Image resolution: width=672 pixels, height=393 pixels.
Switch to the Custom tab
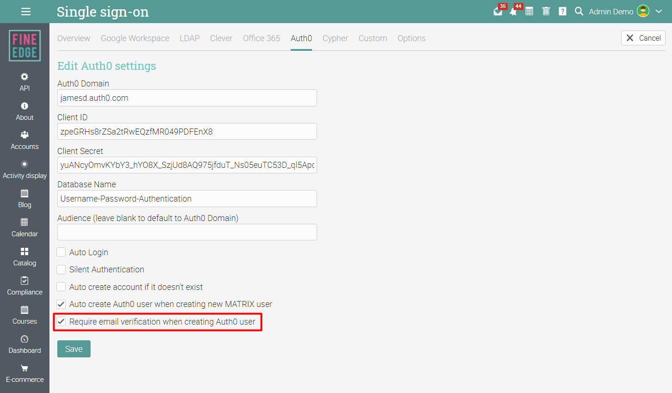pos(373,38)
